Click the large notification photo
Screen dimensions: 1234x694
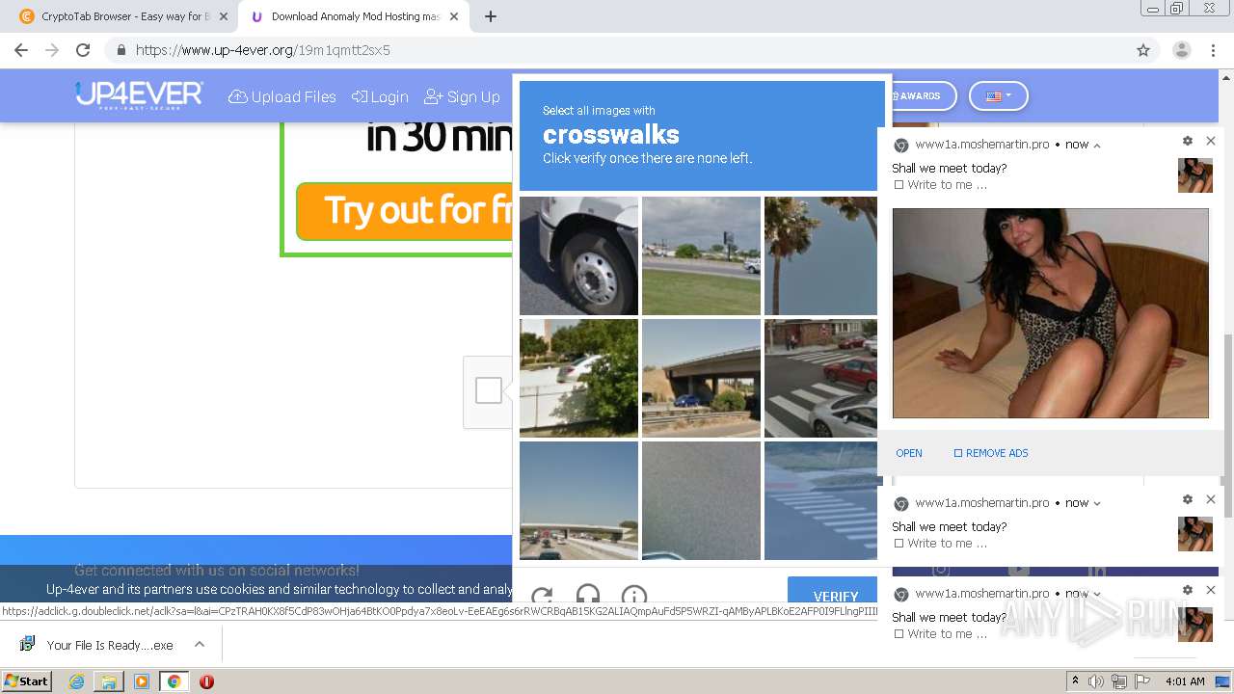[1050, 313]
